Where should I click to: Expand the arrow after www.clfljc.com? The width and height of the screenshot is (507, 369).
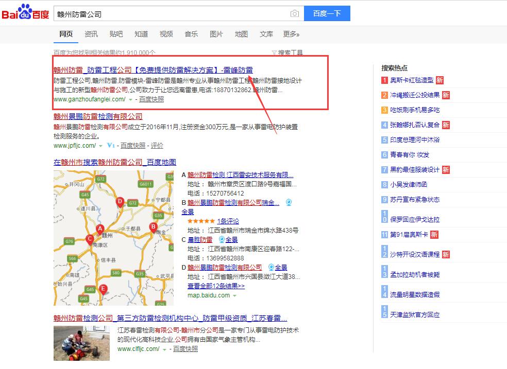pyautogui.click(x=164, y=349)
